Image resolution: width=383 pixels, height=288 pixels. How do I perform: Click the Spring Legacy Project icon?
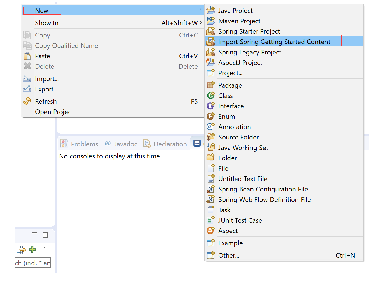pos(211,52)
